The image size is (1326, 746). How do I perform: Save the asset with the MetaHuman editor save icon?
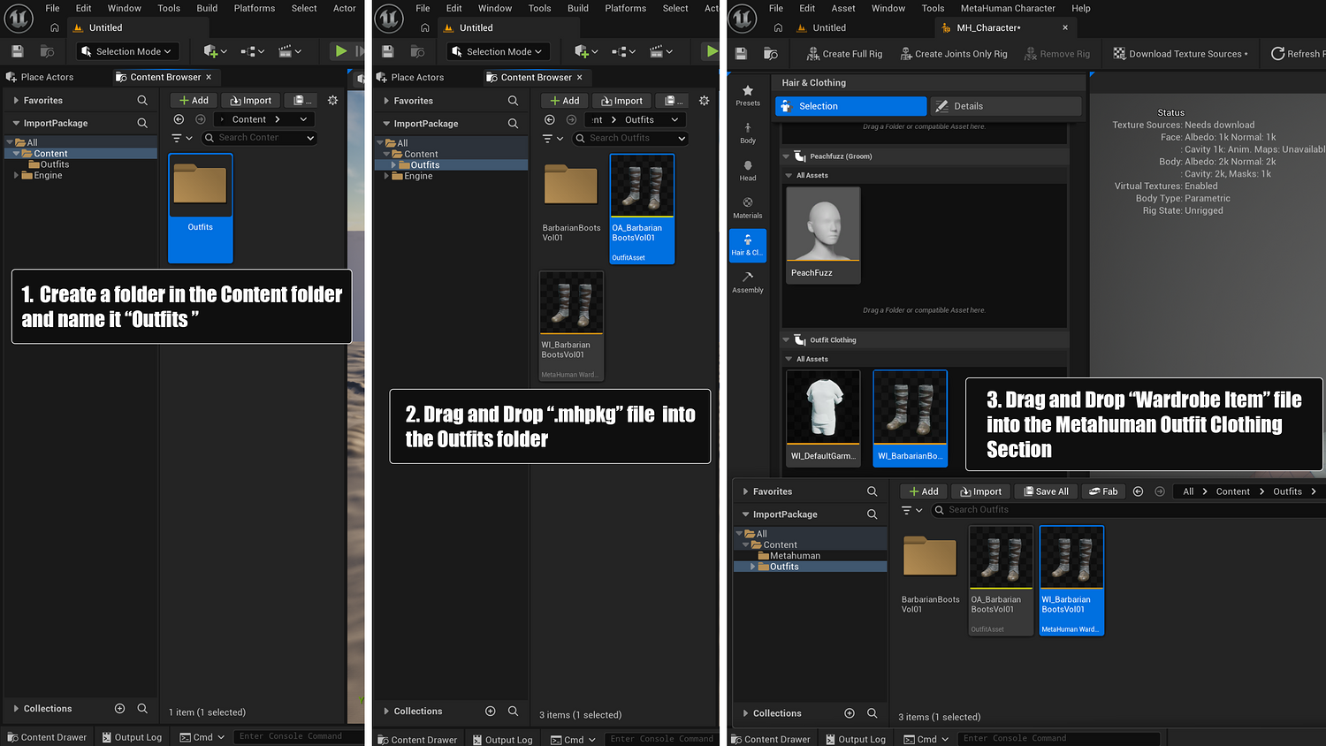(x=742, y=54)
